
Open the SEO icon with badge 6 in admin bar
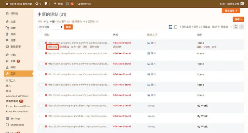[x=67, y=4]
